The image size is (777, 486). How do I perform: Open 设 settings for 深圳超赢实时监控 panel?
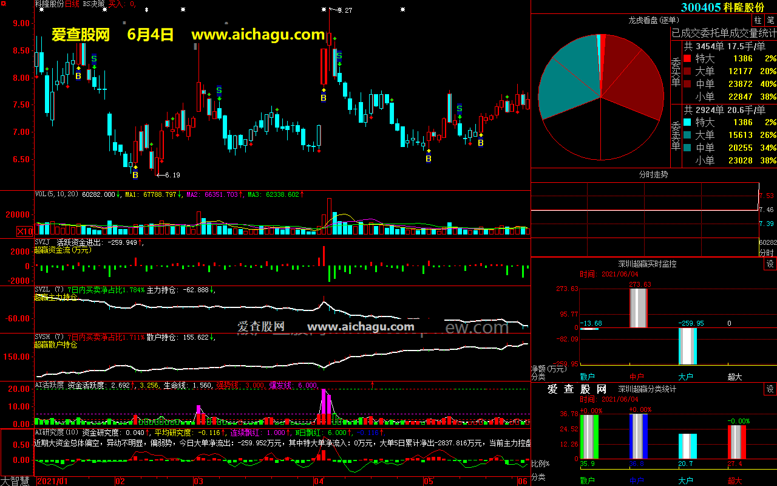click(770, 264)
